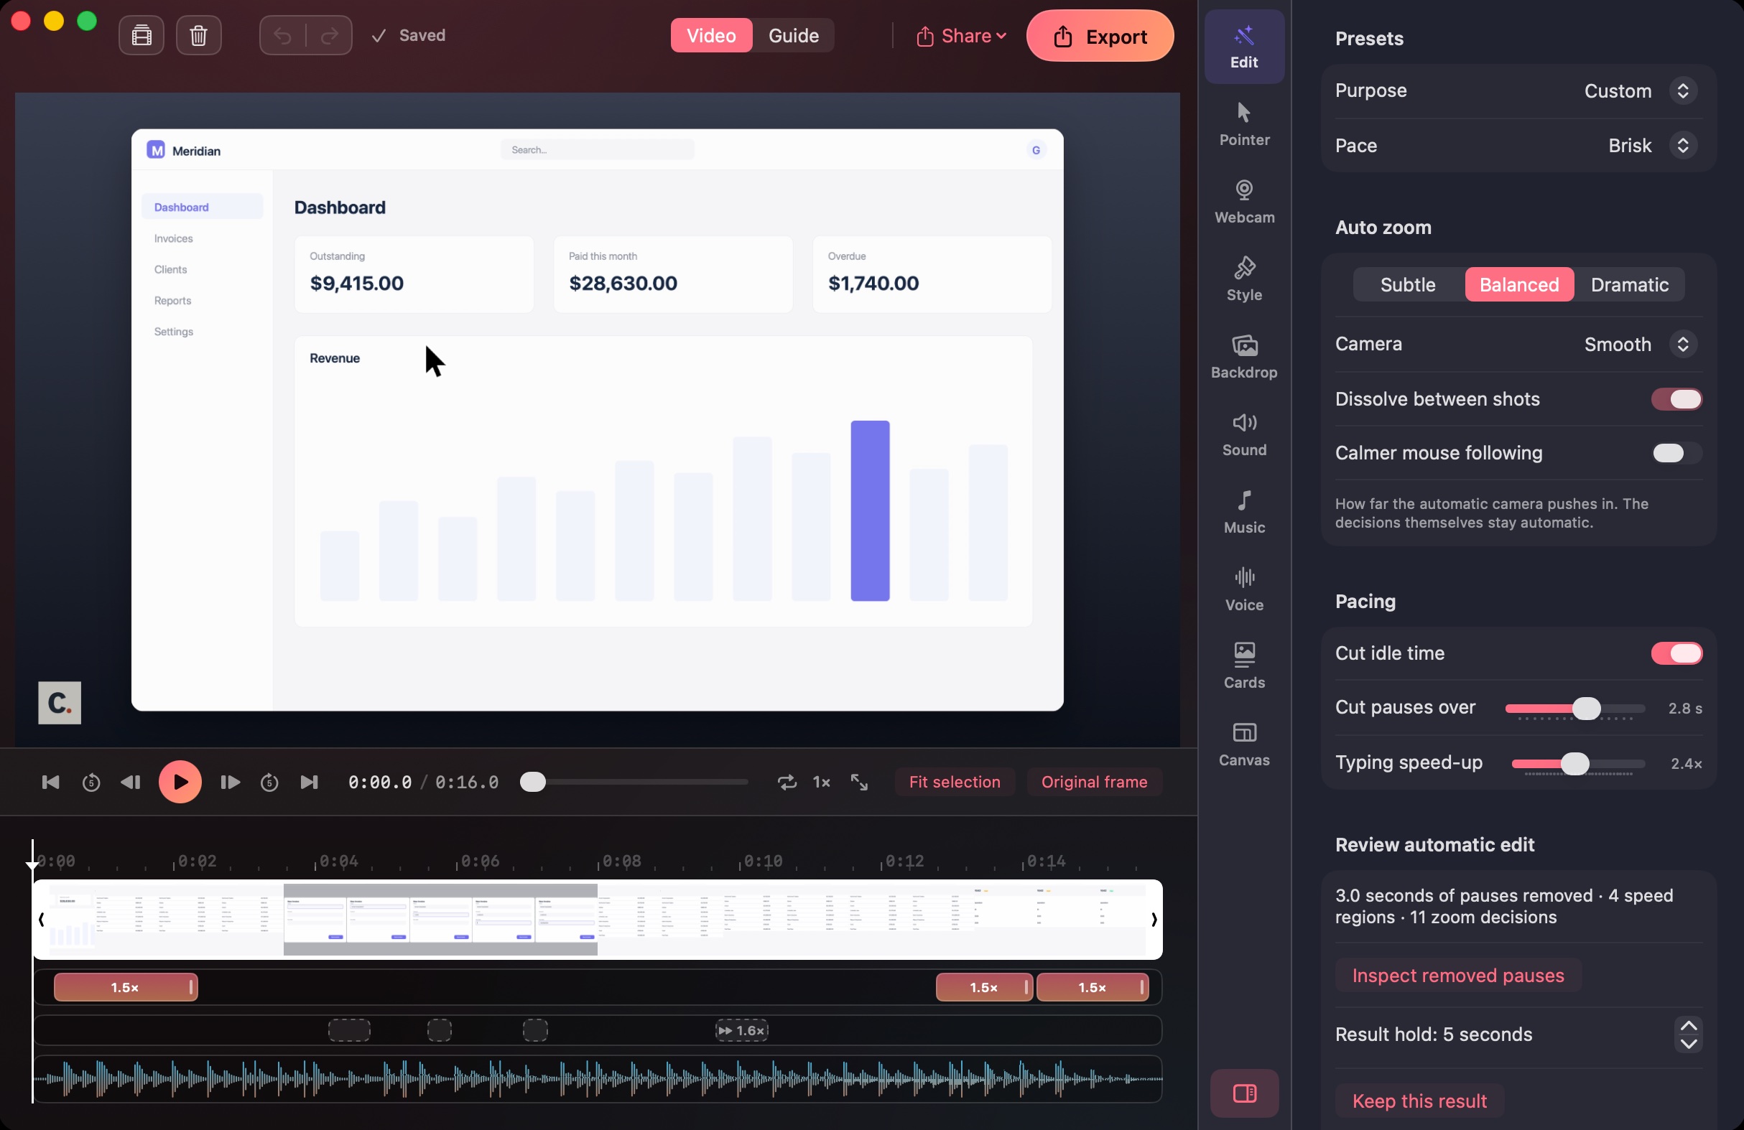Click the undo arrow
Viewport: 1744px width, 1130px height.
[283, 35]
